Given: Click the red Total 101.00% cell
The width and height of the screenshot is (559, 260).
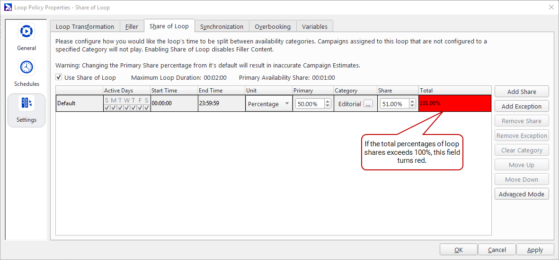Looking at the screenshot, I should point(454,103).
